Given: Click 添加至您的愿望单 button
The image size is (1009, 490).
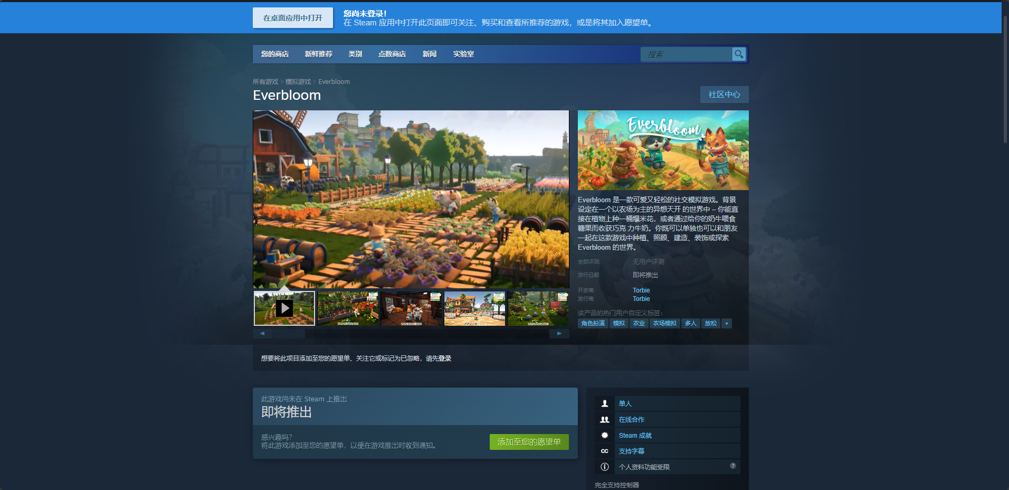Looking at the screenshot, I should (x=529, y=442).
